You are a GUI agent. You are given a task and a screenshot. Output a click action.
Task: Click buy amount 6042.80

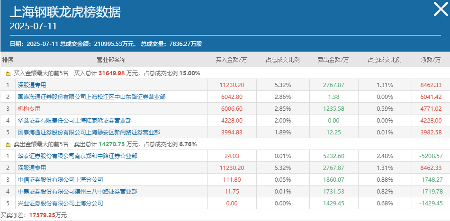coord(232,97)
